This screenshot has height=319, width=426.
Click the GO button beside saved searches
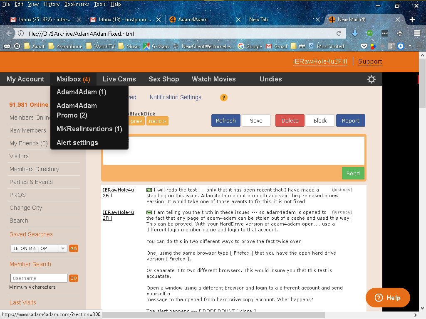(74, 248)
